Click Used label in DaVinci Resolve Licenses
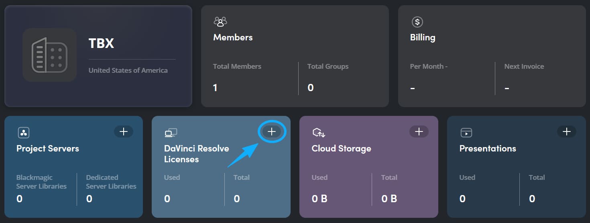590x223 pixels. point(172,177)
